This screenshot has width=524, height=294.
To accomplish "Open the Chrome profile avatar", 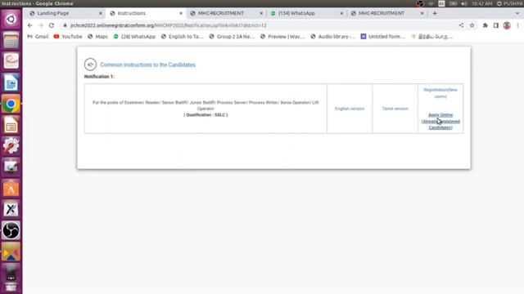I will (507, 25).
